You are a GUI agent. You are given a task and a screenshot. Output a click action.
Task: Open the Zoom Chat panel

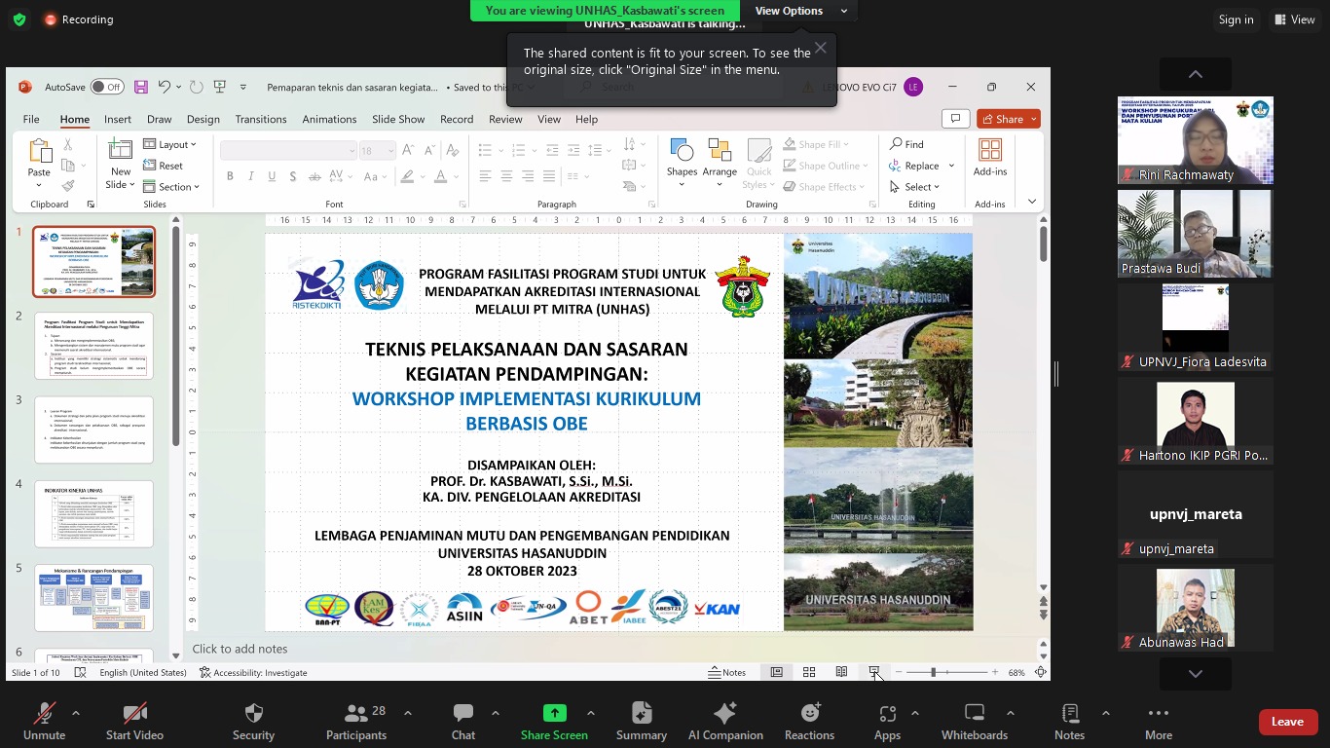[463, 722]
